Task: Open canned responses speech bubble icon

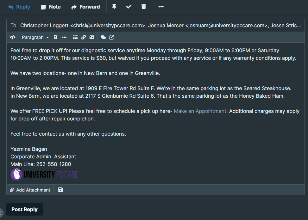Action: (103, 37)
